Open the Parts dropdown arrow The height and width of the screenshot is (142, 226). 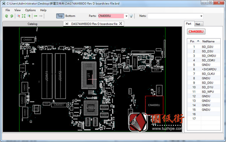tap(126, 16)
